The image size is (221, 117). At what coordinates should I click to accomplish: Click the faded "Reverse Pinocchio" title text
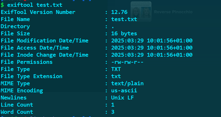[173, 12]
